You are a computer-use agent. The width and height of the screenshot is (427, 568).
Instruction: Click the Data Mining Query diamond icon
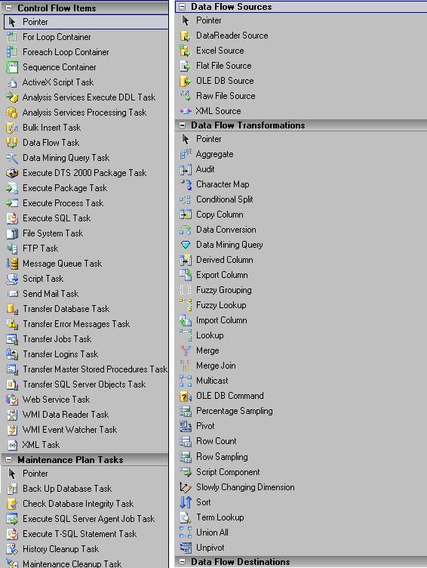pyautogui.click(x=186, y=245)
